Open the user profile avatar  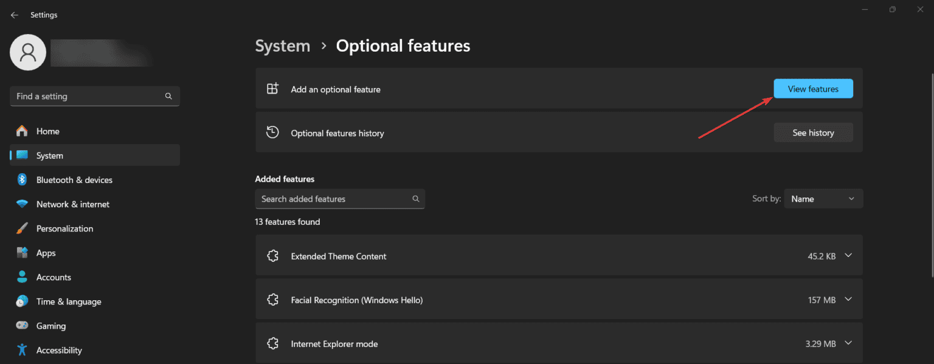pos(28,52)
